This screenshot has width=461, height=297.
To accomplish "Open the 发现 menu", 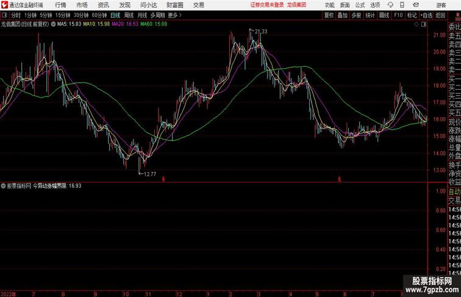I will click(x=124, y=5).
